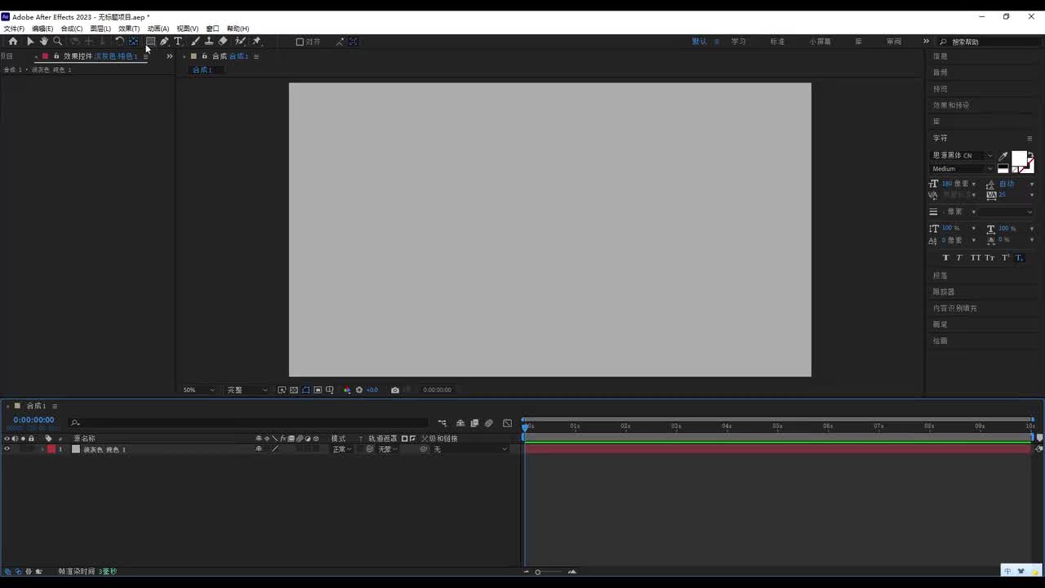The width and height of the screenshot is (1045, 588).
Task: Select the Zoom magnifier tool
Action: (57, 42)
